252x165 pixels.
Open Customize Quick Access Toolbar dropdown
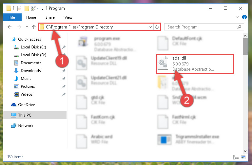42,9
